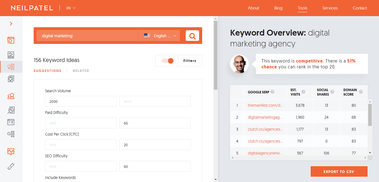
Task: Click help icon next to Est. Visits
Action: click(303, 92)
